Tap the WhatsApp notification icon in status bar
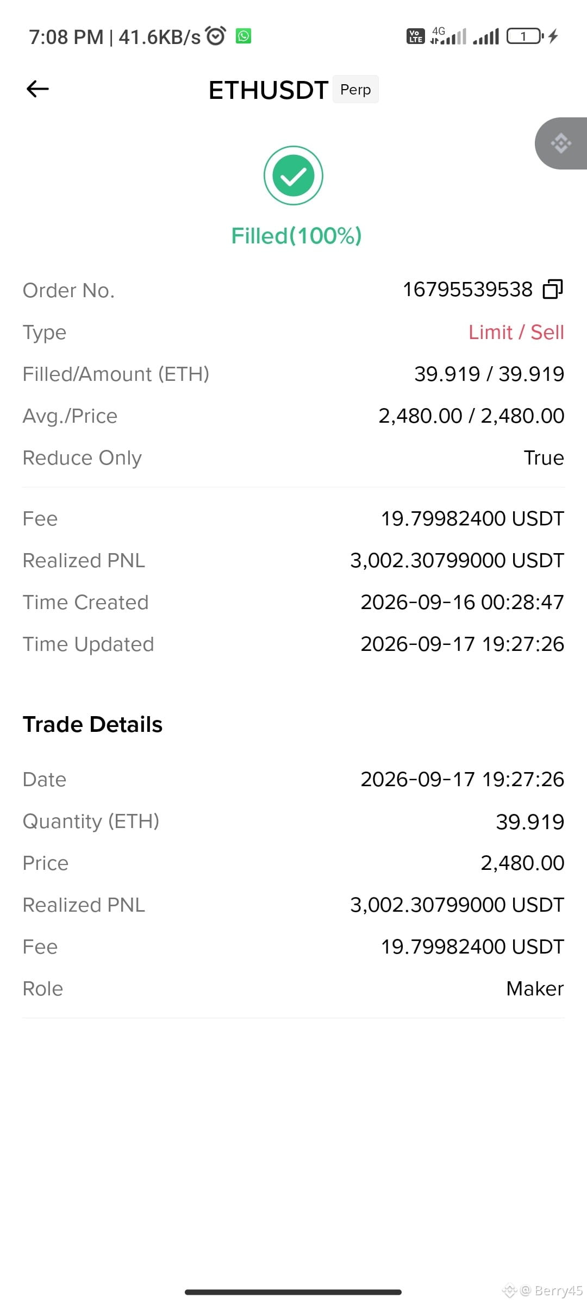587x1304 pixels. tap(243, 36)
